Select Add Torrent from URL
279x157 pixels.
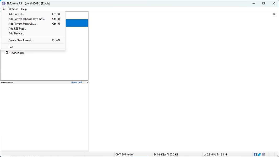click(x=22, y=24)
